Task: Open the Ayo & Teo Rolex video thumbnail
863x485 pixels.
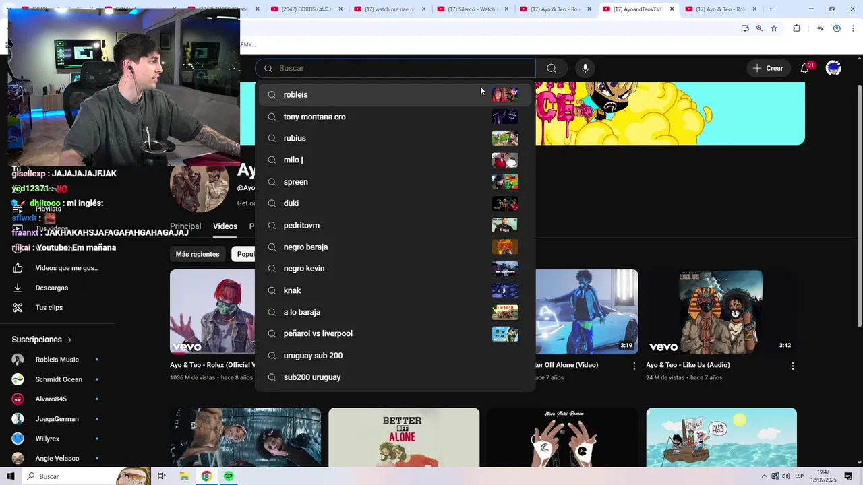Action: click(212, 312)
